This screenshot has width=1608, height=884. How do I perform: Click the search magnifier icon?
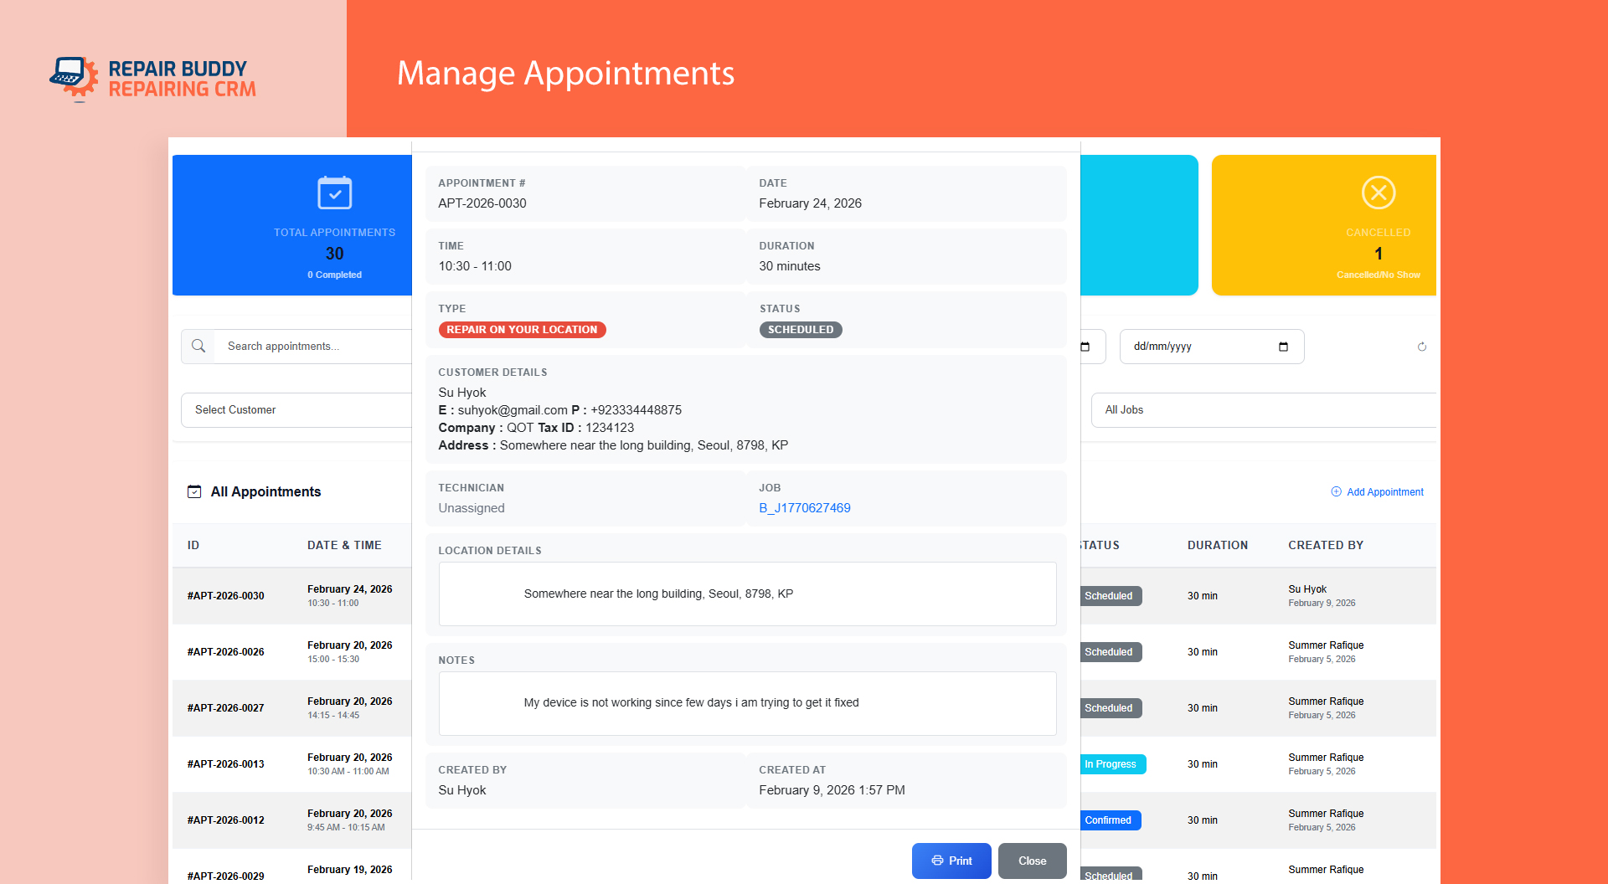click(198, 346)
